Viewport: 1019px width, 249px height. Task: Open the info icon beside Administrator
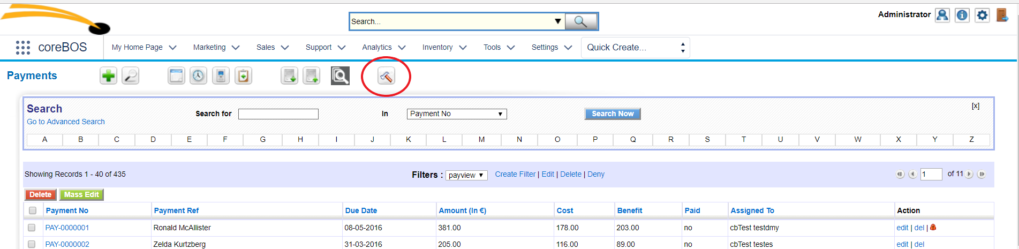click(962, 15)
